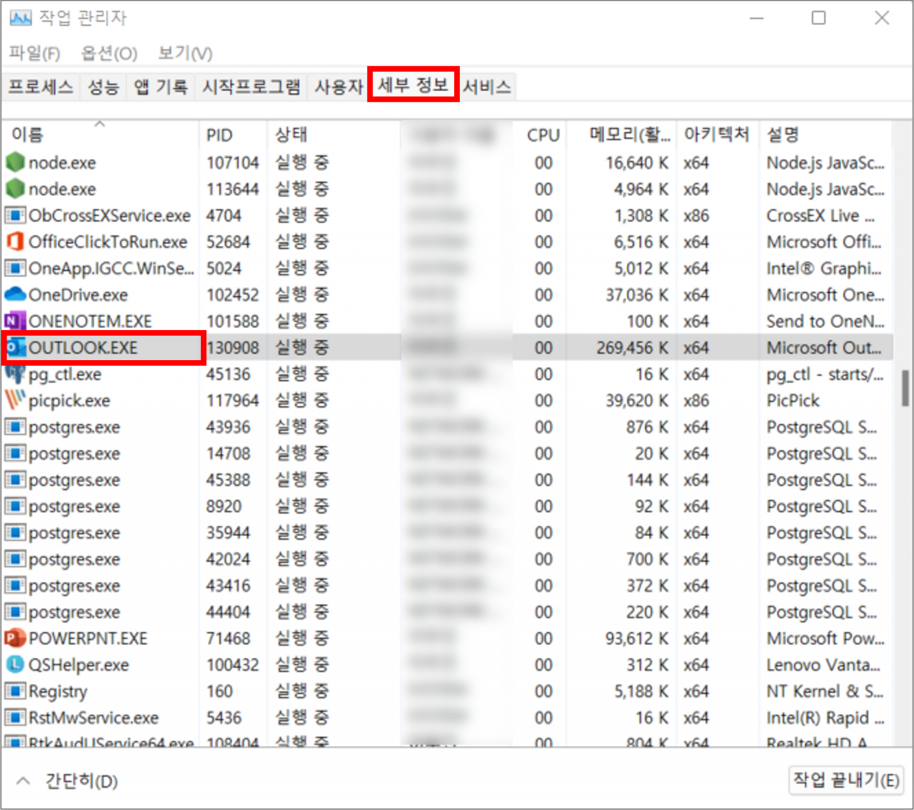Click memory value 93,612 K
The image size is (914, 810).
[637, 638]
